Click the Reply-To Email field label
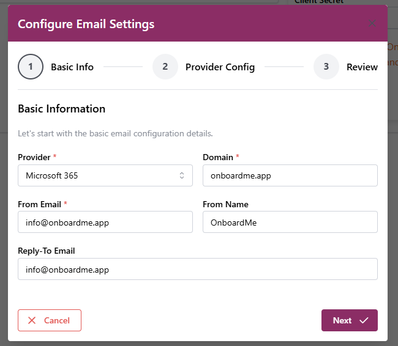398x346 pixels. click(x=47, y=251)
